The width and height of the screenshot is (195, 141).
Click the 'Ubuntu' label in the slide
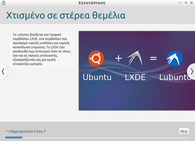coord(97,77)
